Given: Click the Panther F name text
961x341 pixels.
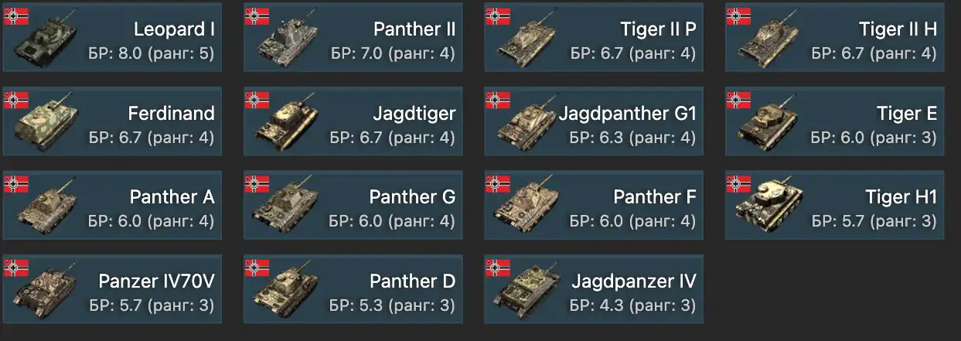Looking at the screenshot, I should [655, 197].
